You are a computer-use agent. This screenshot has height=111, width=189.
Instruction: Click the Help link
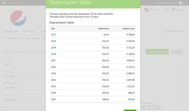[166, 10]
